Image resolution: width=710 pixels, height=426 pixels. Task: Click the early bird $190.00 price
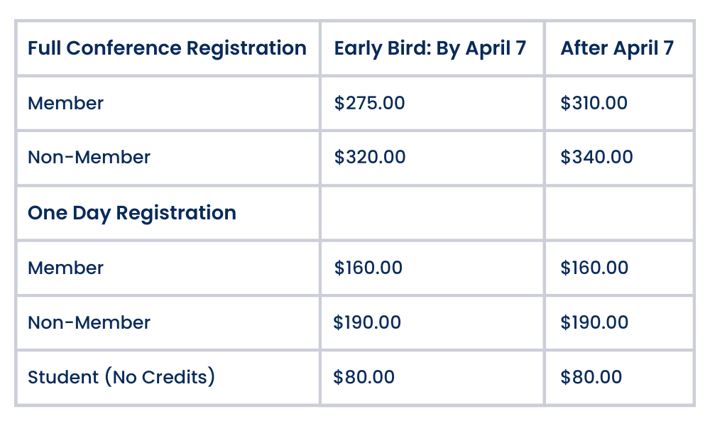pos(367,322)
